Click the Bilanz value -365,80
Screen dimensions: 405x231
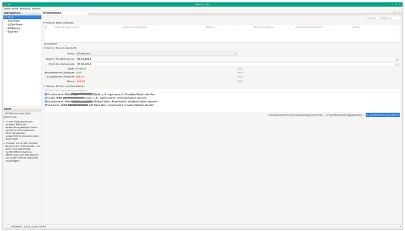[x=80, y=81]
